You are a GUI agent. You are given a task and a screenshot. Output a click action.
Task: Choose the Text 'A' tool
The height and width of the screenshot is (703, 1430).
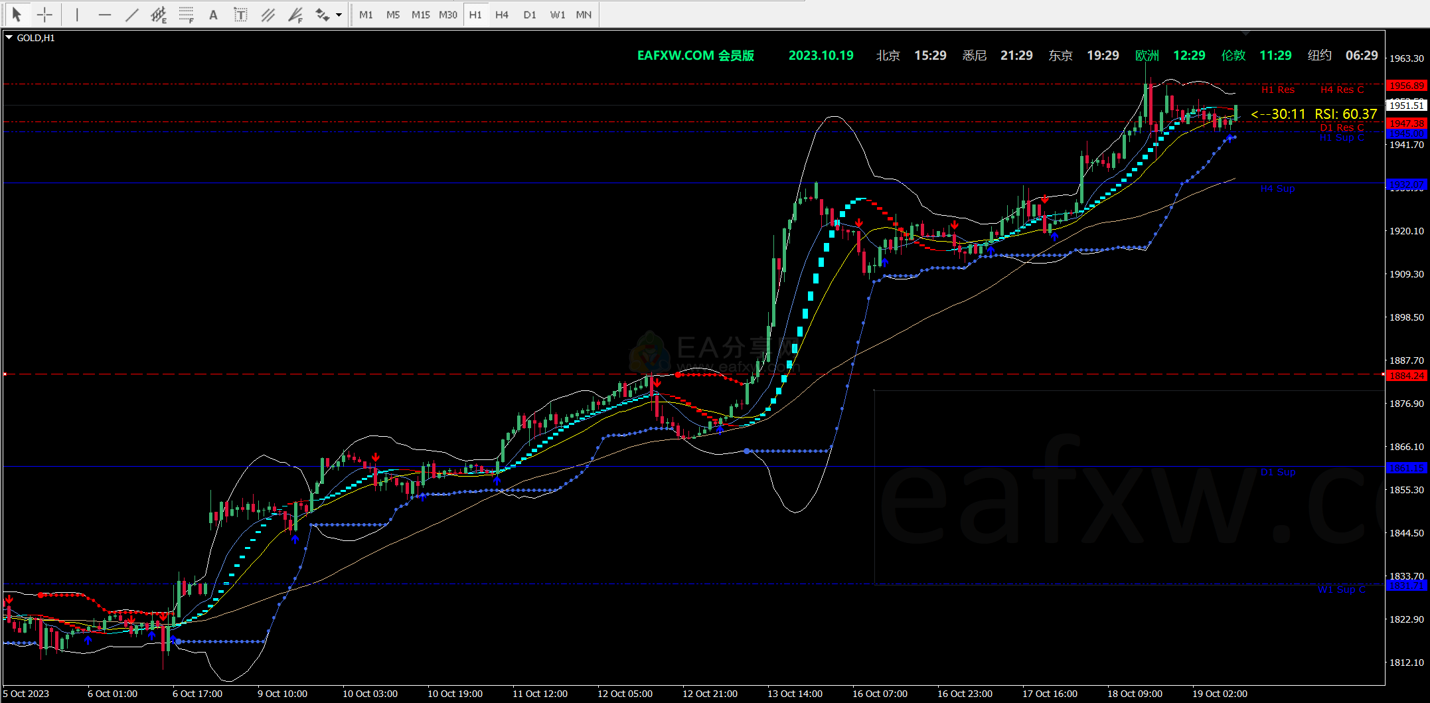click(213, 14)
